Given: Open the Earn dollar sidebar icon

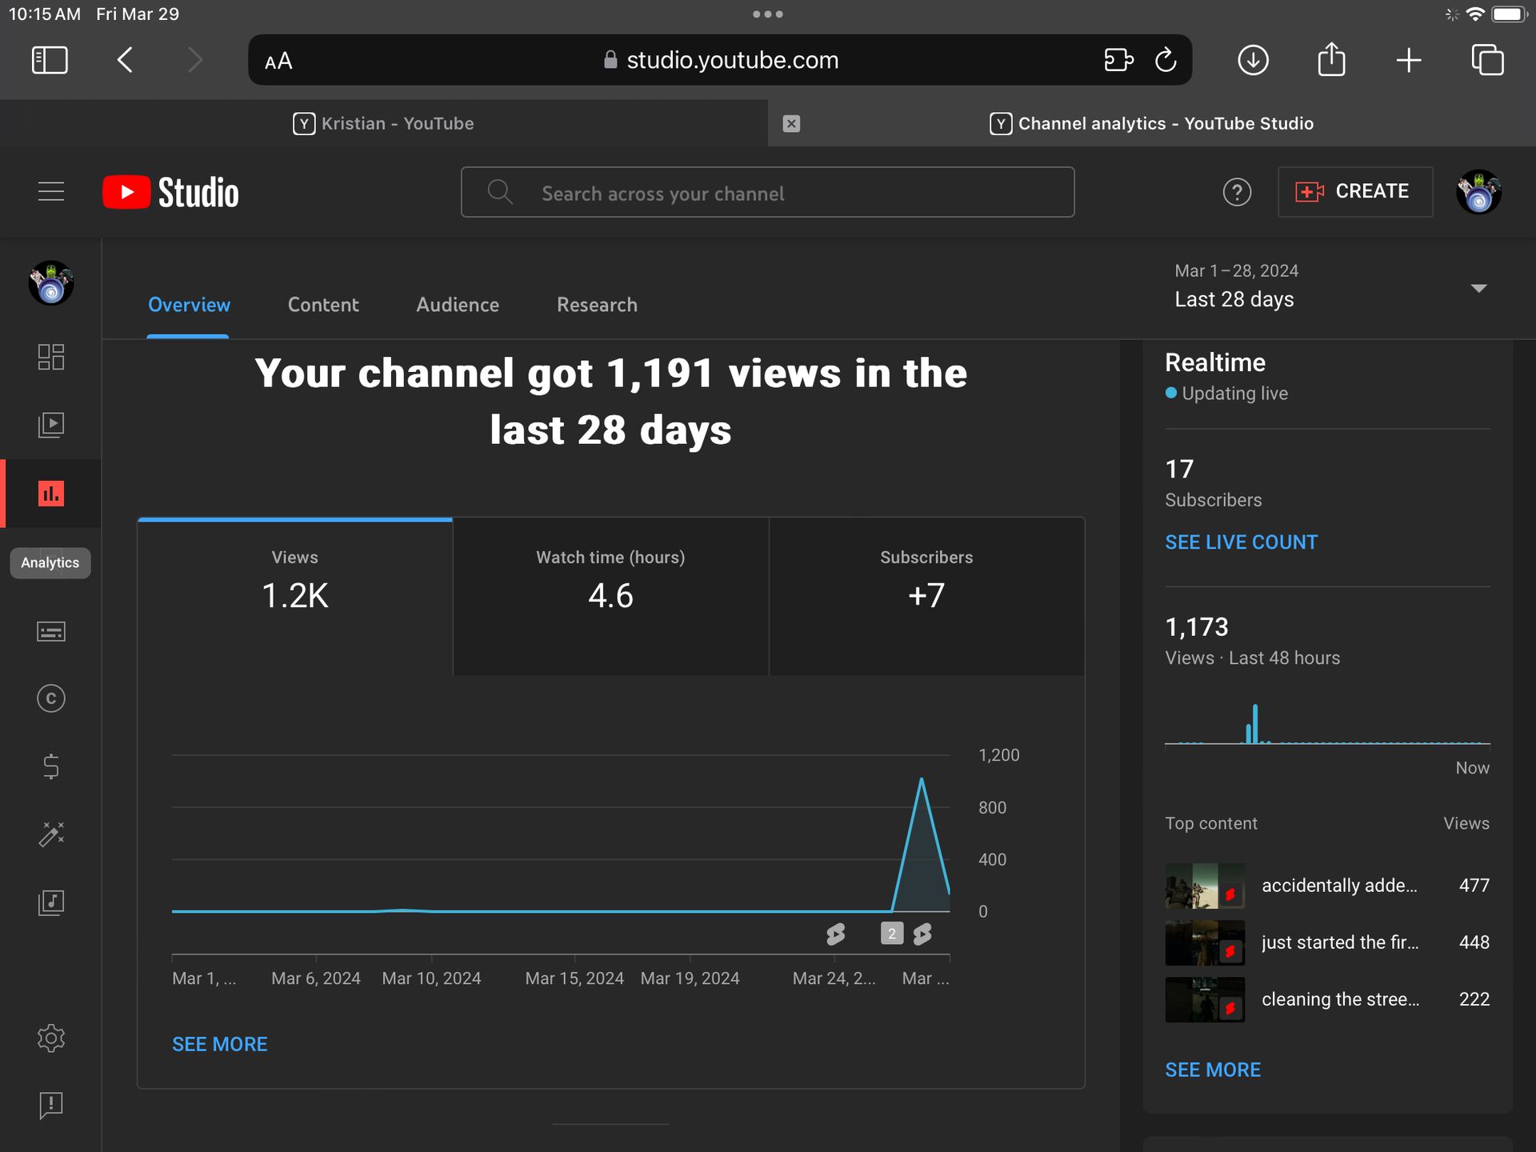Looking at the screenshot, I should 50,767.
